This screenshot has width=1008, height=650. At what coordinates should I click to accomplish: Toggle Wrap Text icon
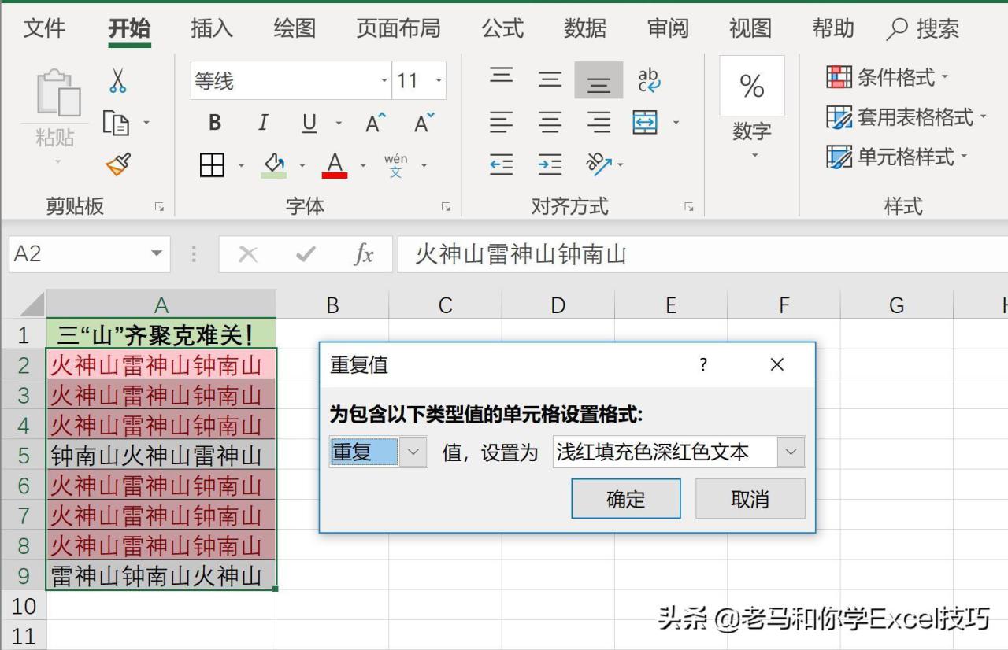pyautogui.click(x=650, y=79)
